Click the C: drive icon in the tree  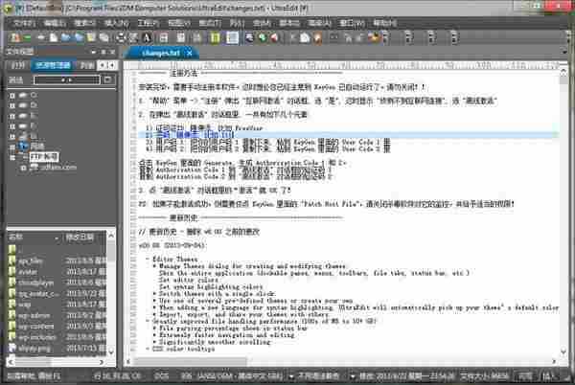tap(23, 95)
